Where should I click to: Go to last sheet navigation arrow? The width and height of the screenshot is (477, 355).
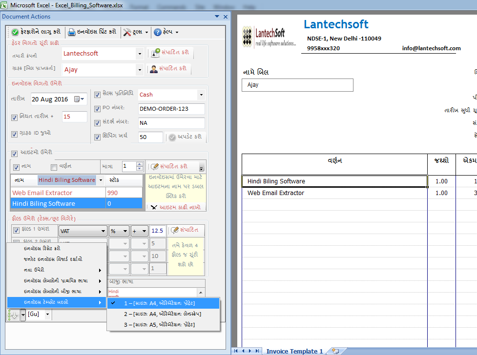[x=257, y=351]
